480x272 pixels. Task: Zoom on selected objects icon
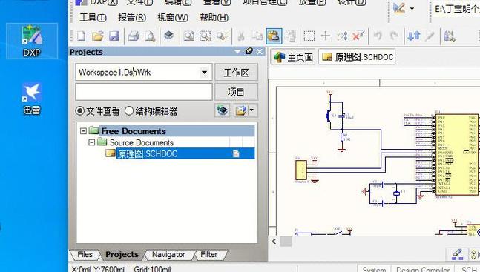[x=222, y=36]
